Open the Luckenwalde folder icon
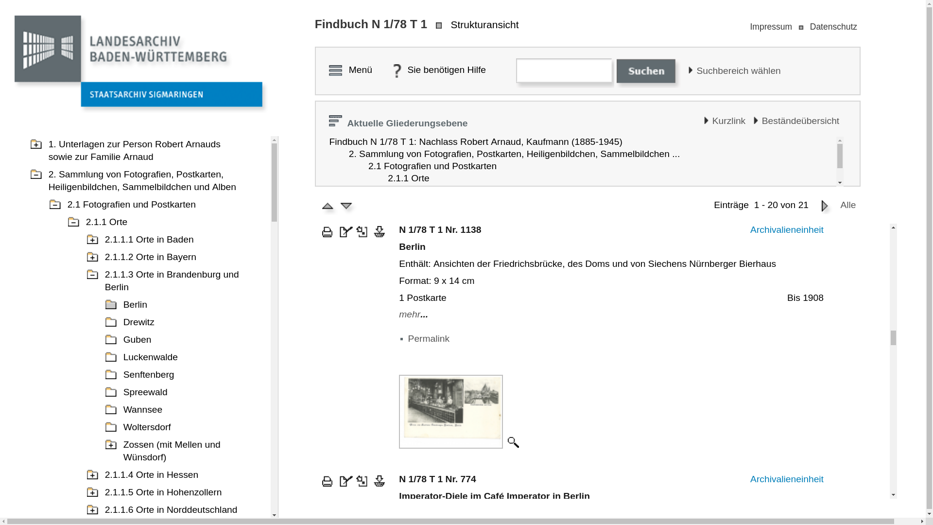Screen dimensions: 933x525 [x=111, y=357]
